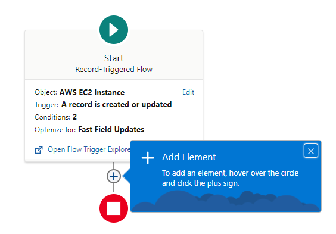The height and width of the screenshot is (234, 336).
Task: Click the Add Element popover title
Action: pyautogui.click(x=189, y=157)
